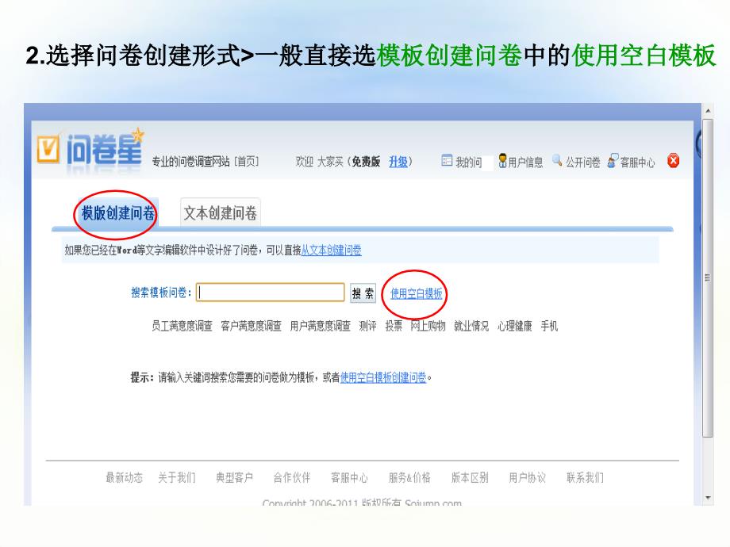Viewport: 730px width, 547px height.
Task: Open 用户信息 menu item
Action: 525,163
